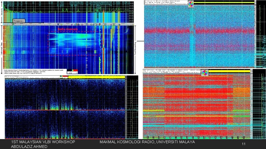The image size is (266, 149).
Task: Click the red "Radio Anomaly" annotation text
Action: point(68,29)
